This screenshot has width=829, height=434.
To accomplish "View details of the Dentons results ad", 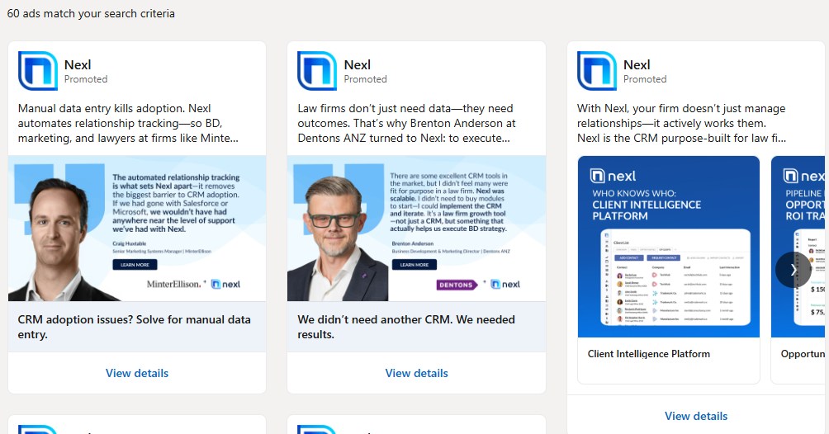I will (x=417, y=373).
